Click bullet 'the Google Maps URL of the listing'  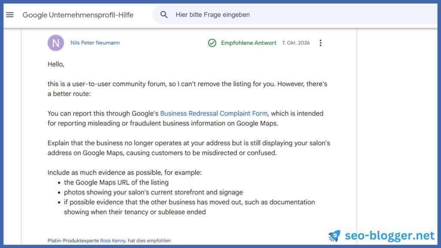(116, 183)
